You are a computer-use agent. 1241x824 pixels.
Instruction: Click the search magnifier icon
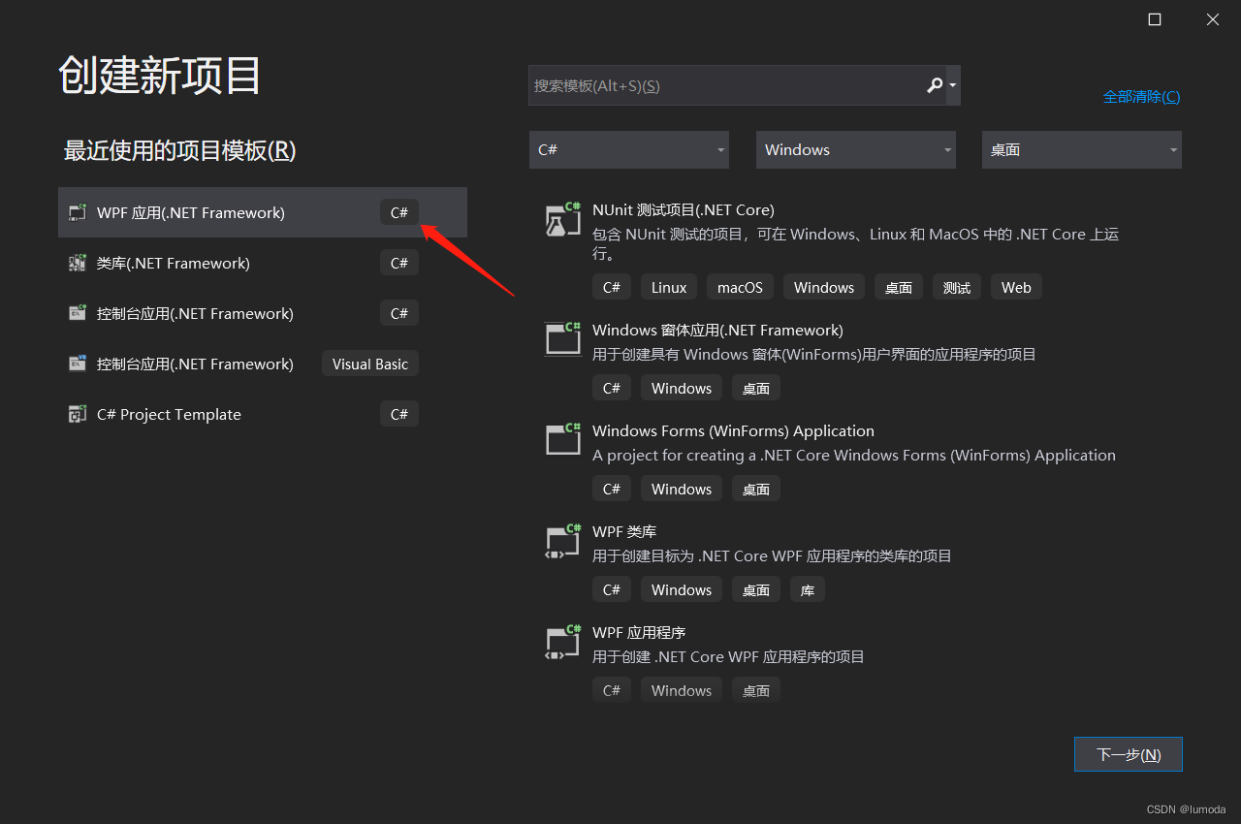pos(933,85)
